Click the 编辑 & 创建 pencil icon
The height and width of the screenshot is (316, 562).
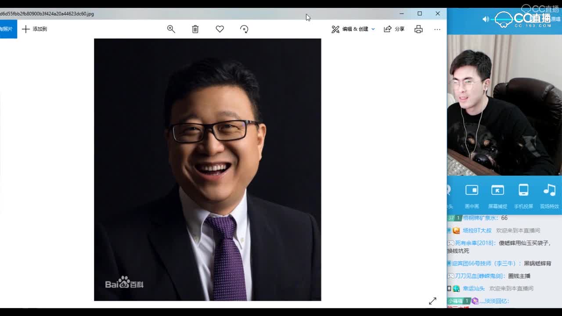click(335, 29)
